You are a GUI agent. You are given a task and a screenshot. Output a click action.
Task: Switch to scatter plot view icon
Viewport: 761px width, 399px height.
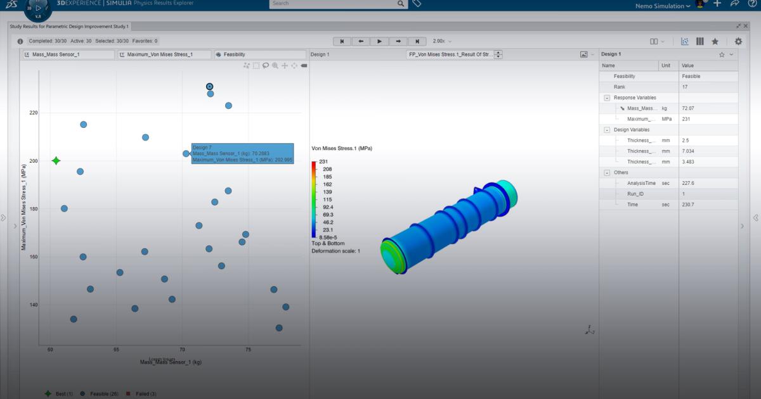coord(685,41)
